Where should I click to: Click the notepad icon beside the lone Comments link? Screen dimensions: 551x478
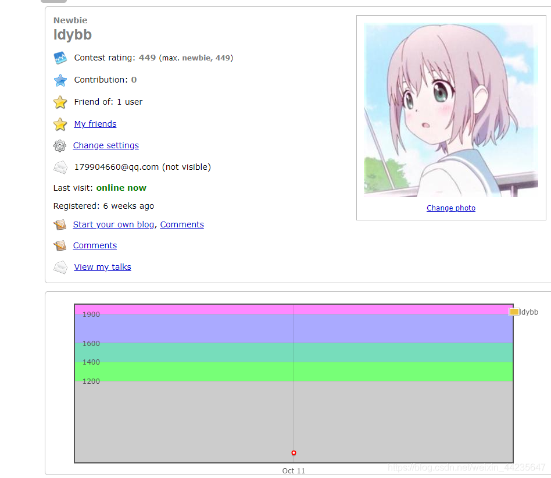(60, 245)
